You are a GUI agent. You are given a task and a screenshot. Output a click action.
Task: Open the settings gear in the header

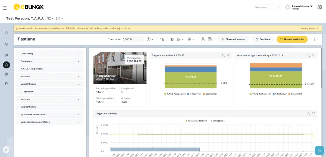[x=319, y=7]
